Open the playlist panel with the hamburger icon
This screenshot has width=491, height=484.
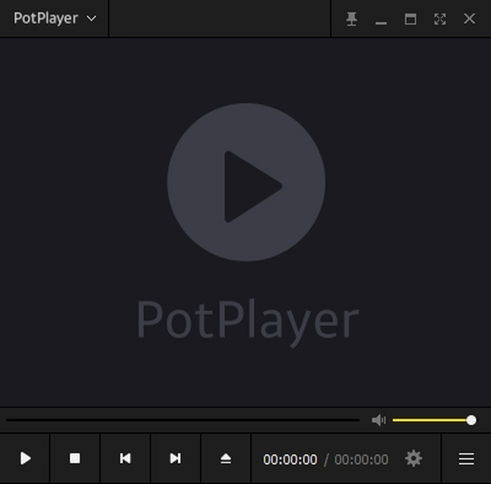(x=465, y=459)
